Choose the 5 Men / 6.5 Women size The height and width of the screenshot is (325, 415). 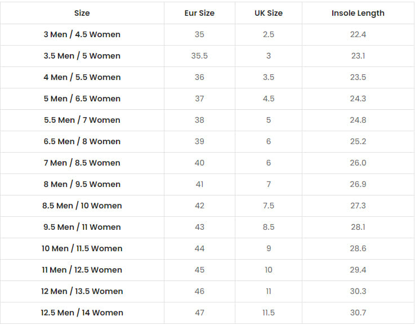(82, 99)
